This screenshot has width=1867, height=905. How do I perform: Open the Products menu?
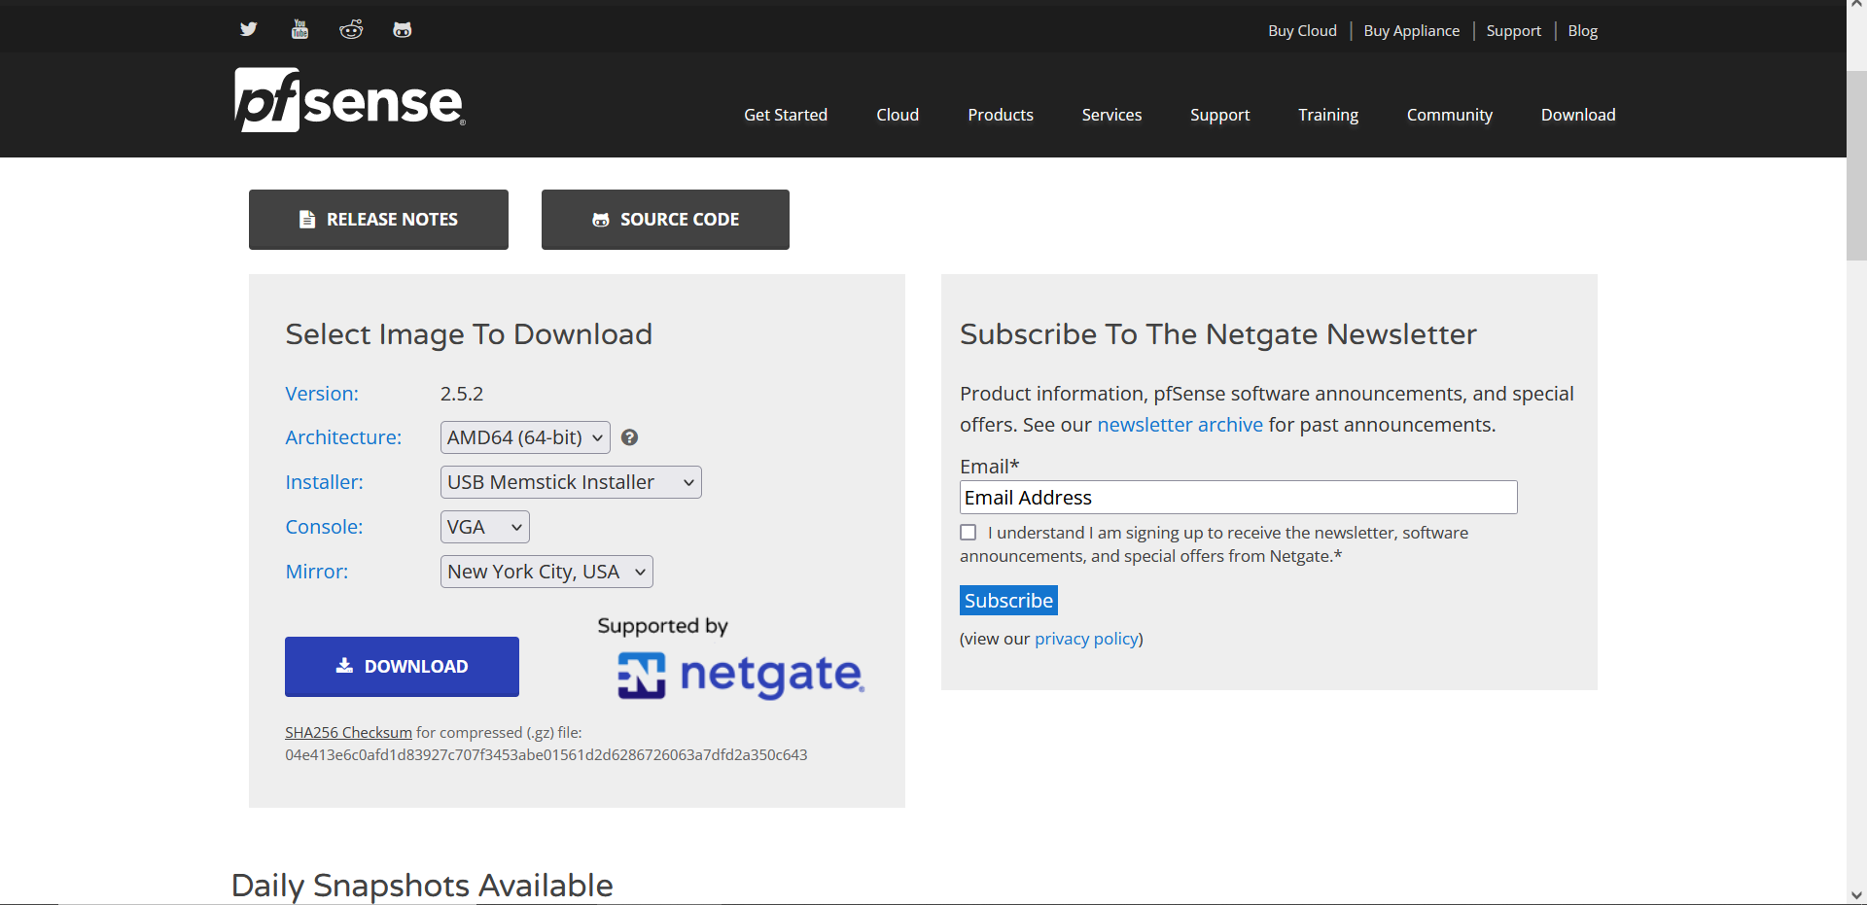tap(1001, 115)
